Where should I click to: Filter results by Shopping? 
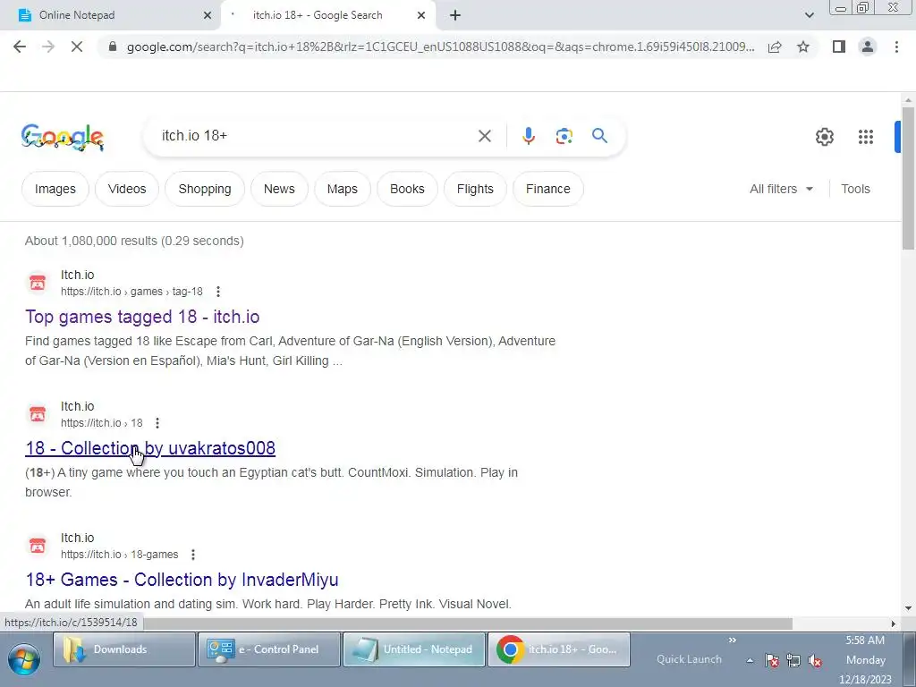(205, 189)
